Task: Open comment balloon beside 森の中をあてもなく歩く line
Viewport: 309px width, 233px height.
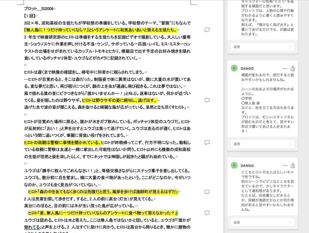Action: pos(207,192)
